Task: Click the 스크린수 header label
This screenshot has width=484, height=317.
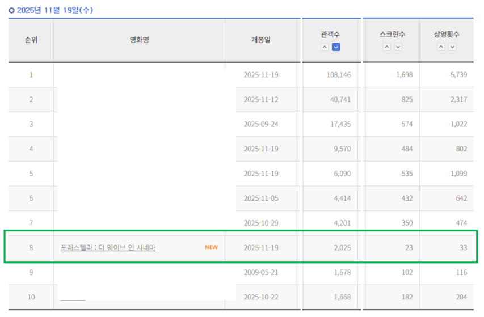Action: (392, 35)
